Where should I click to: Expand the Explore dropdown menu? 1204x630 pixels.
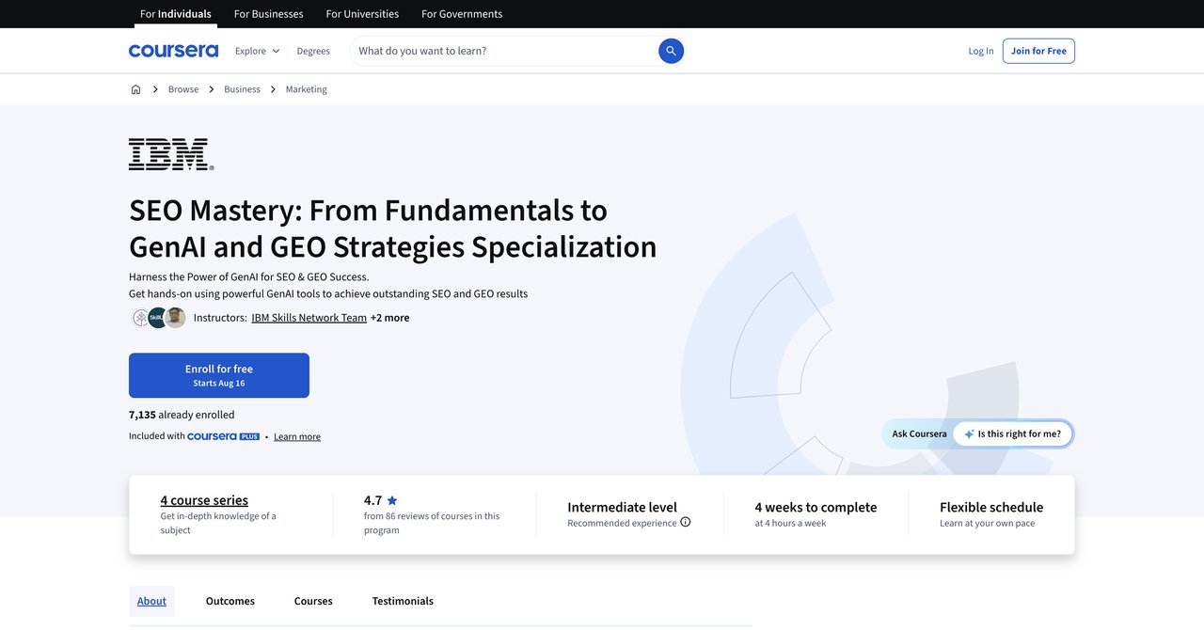[x=257, y=51]
